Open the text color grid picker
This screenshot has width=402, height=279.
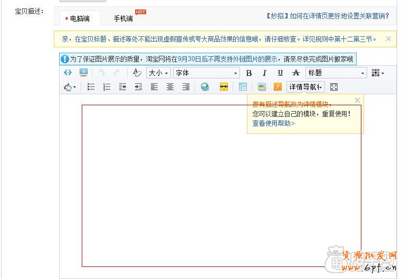[378, 73]
